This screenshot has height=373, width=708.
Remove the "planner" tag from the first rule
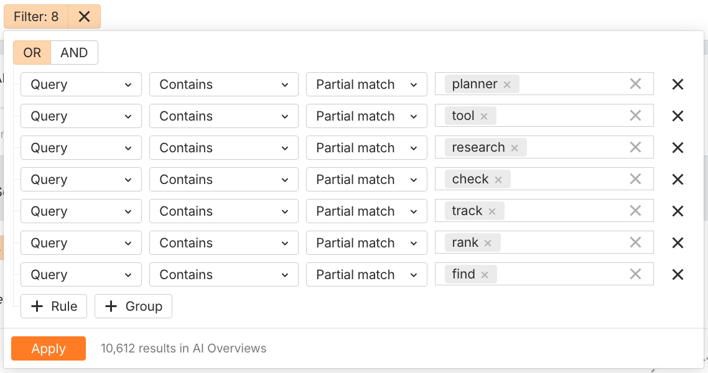pyautogui.click(x=507, y=84)
